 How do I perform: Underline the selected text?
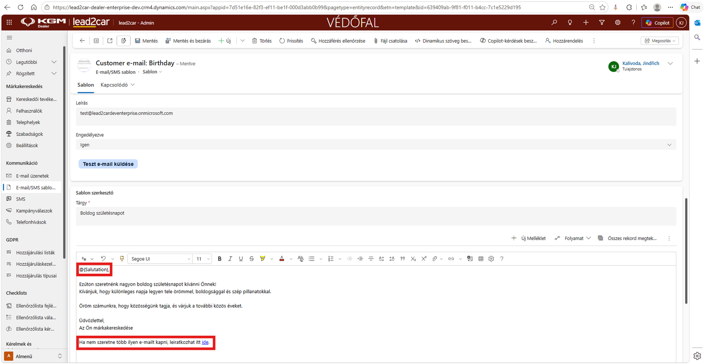[241, 259]
